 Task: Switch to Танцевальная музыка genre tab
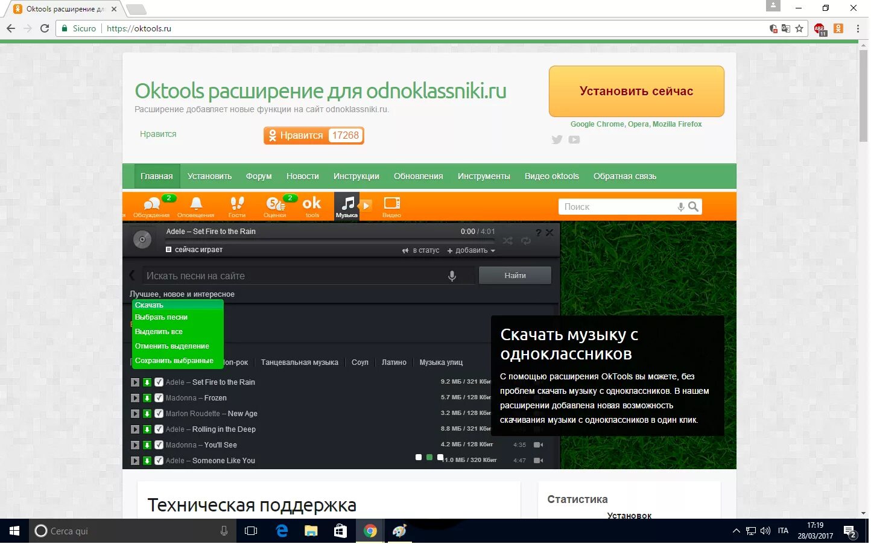[300, 363]
